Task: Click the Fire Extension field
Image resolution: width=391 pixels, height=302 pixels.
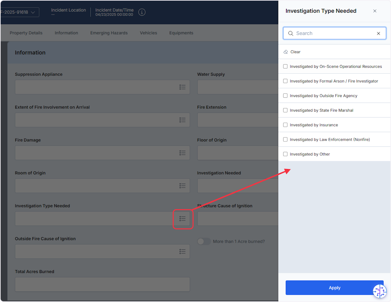Action: point(238,120)
